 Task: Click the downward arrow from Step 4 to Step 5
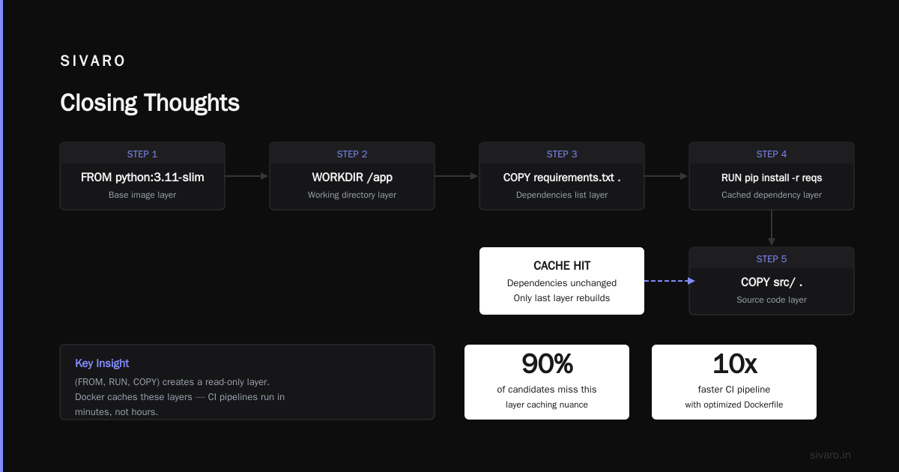click(x=772, y=228)
